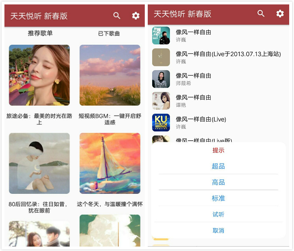
Task: Select song 像风一样自由(Live于2013.07.13上海站)
Action: coord(228,54)
